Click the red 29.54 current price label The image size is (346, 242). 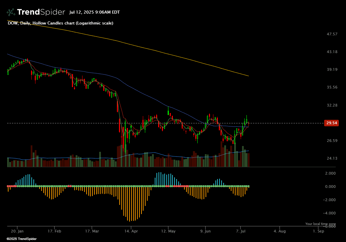(331, 123)
